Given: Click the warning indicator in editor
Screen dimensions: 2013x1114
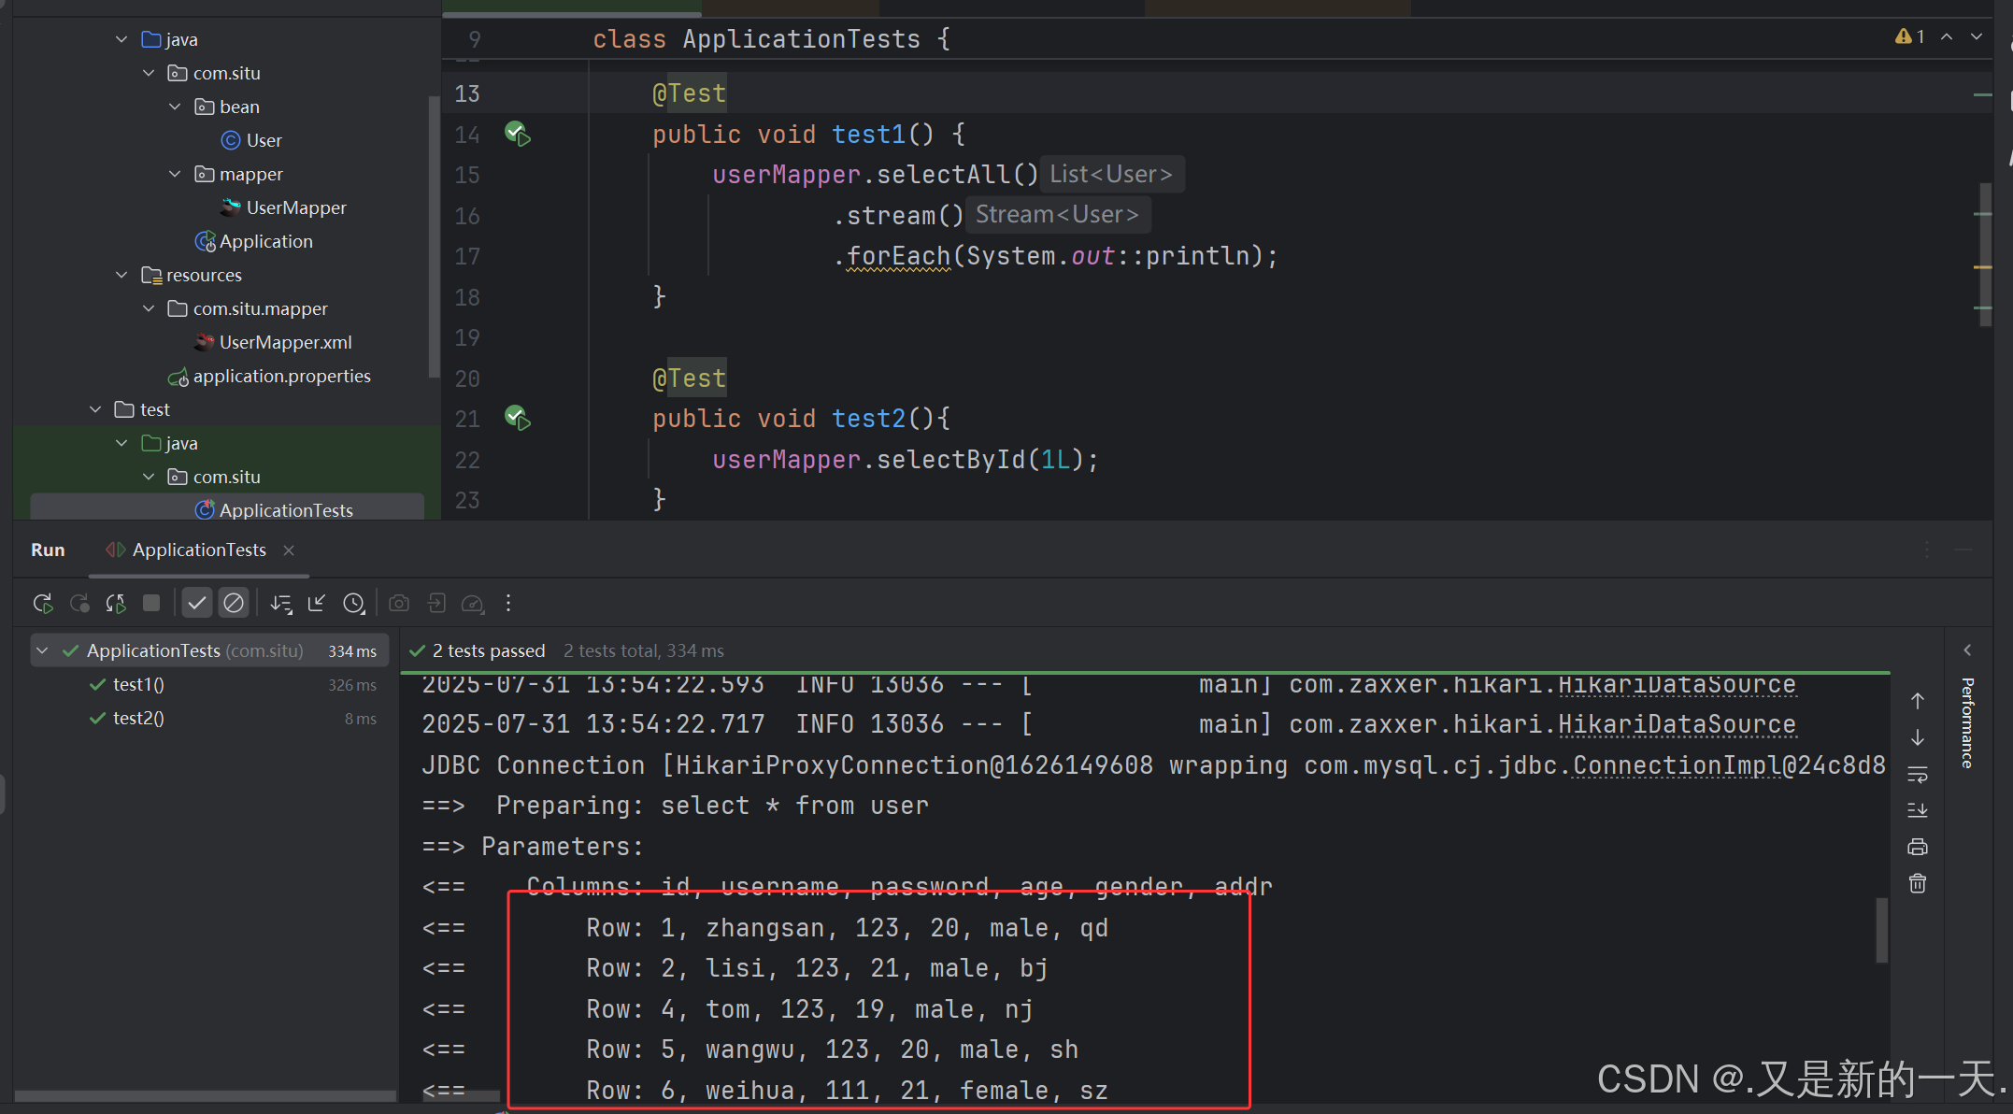Looking at the screenshot, I should (x=1910, y=36).
